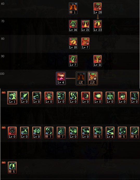Click the arrow linking Lv 28 to Lv 23

click(98, 17)
